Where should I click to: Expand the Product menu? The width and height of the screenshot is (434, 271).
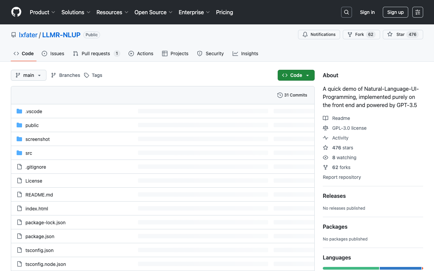(42, 12)
